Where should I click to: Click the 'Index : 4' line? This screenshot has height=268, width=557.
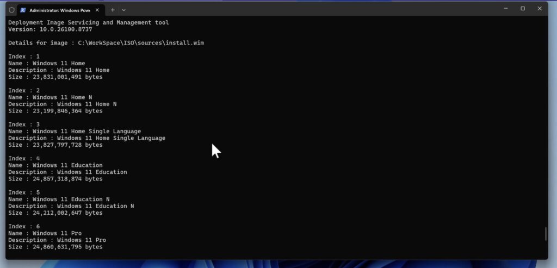(24, 159)
